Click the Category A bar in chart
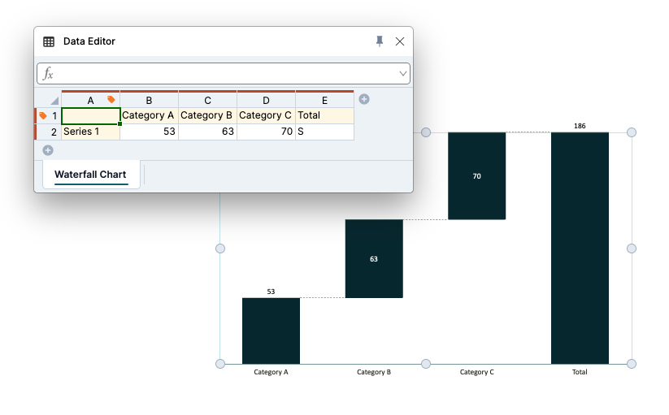This screenshot has height=415, width=669. point(271,331)
